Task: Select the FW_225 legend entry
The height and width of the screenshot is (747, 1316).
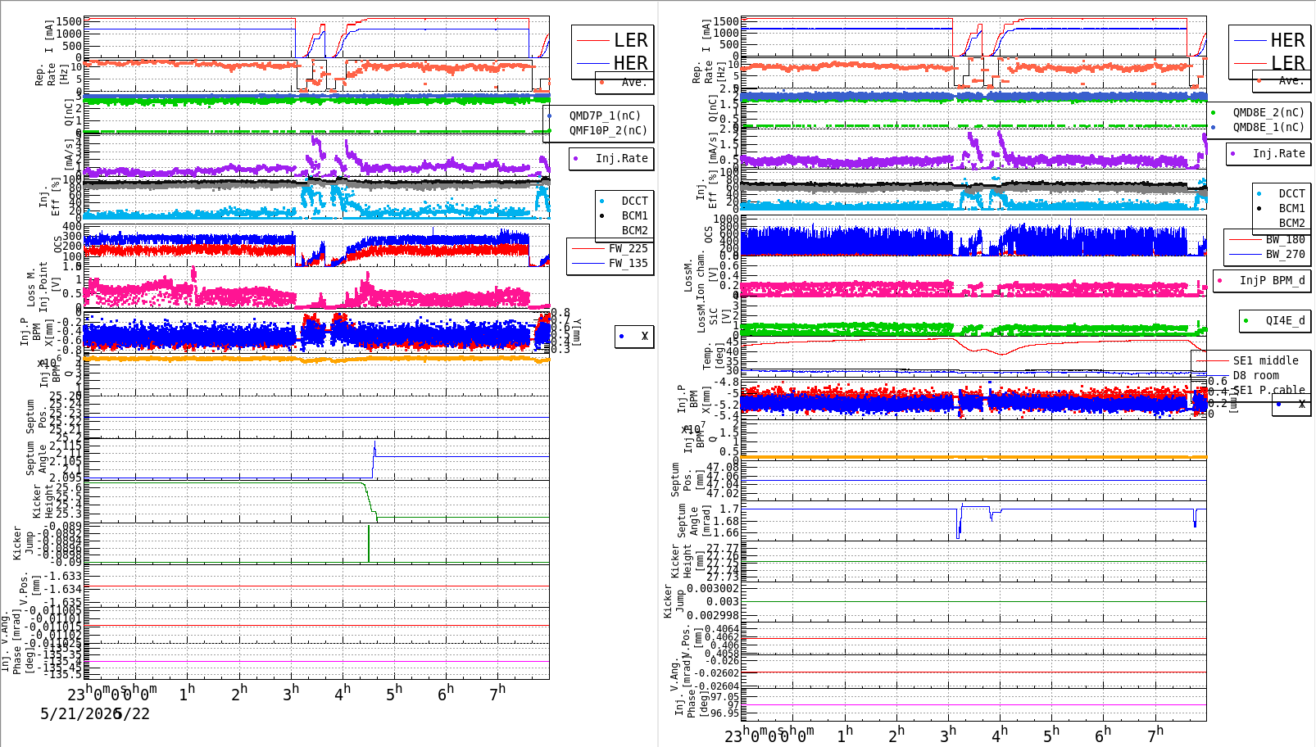Action: pyautogui.click(x=628, y=248)
